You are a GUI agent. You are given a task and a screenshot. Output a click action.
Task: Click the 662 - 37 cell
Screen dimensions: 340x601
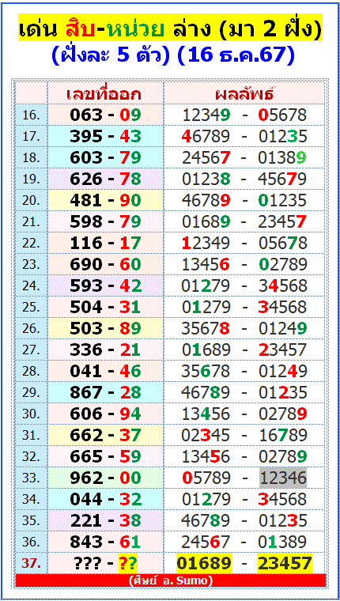click(x=106, y=435)
